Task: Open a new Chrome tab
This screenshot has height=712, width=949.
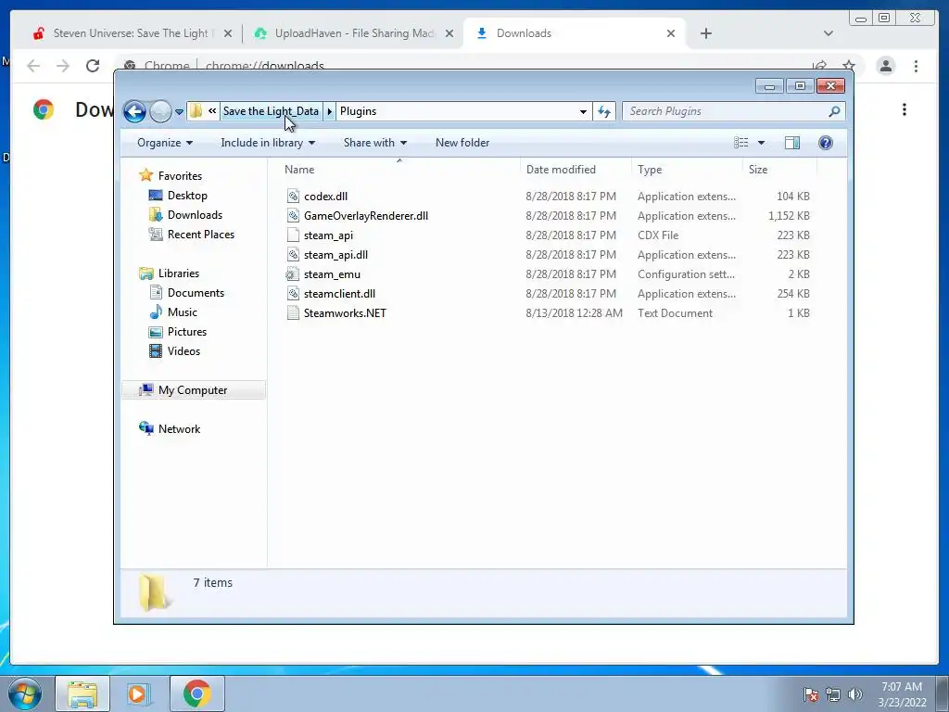Action: (x=705, y=33)
